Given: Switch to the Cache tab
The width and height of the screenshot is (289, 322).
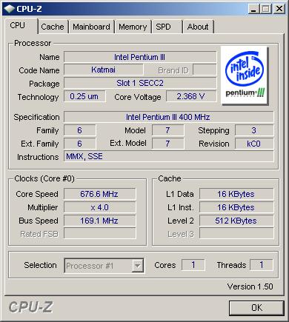Looking at the screenshot, I should [53, 27].
